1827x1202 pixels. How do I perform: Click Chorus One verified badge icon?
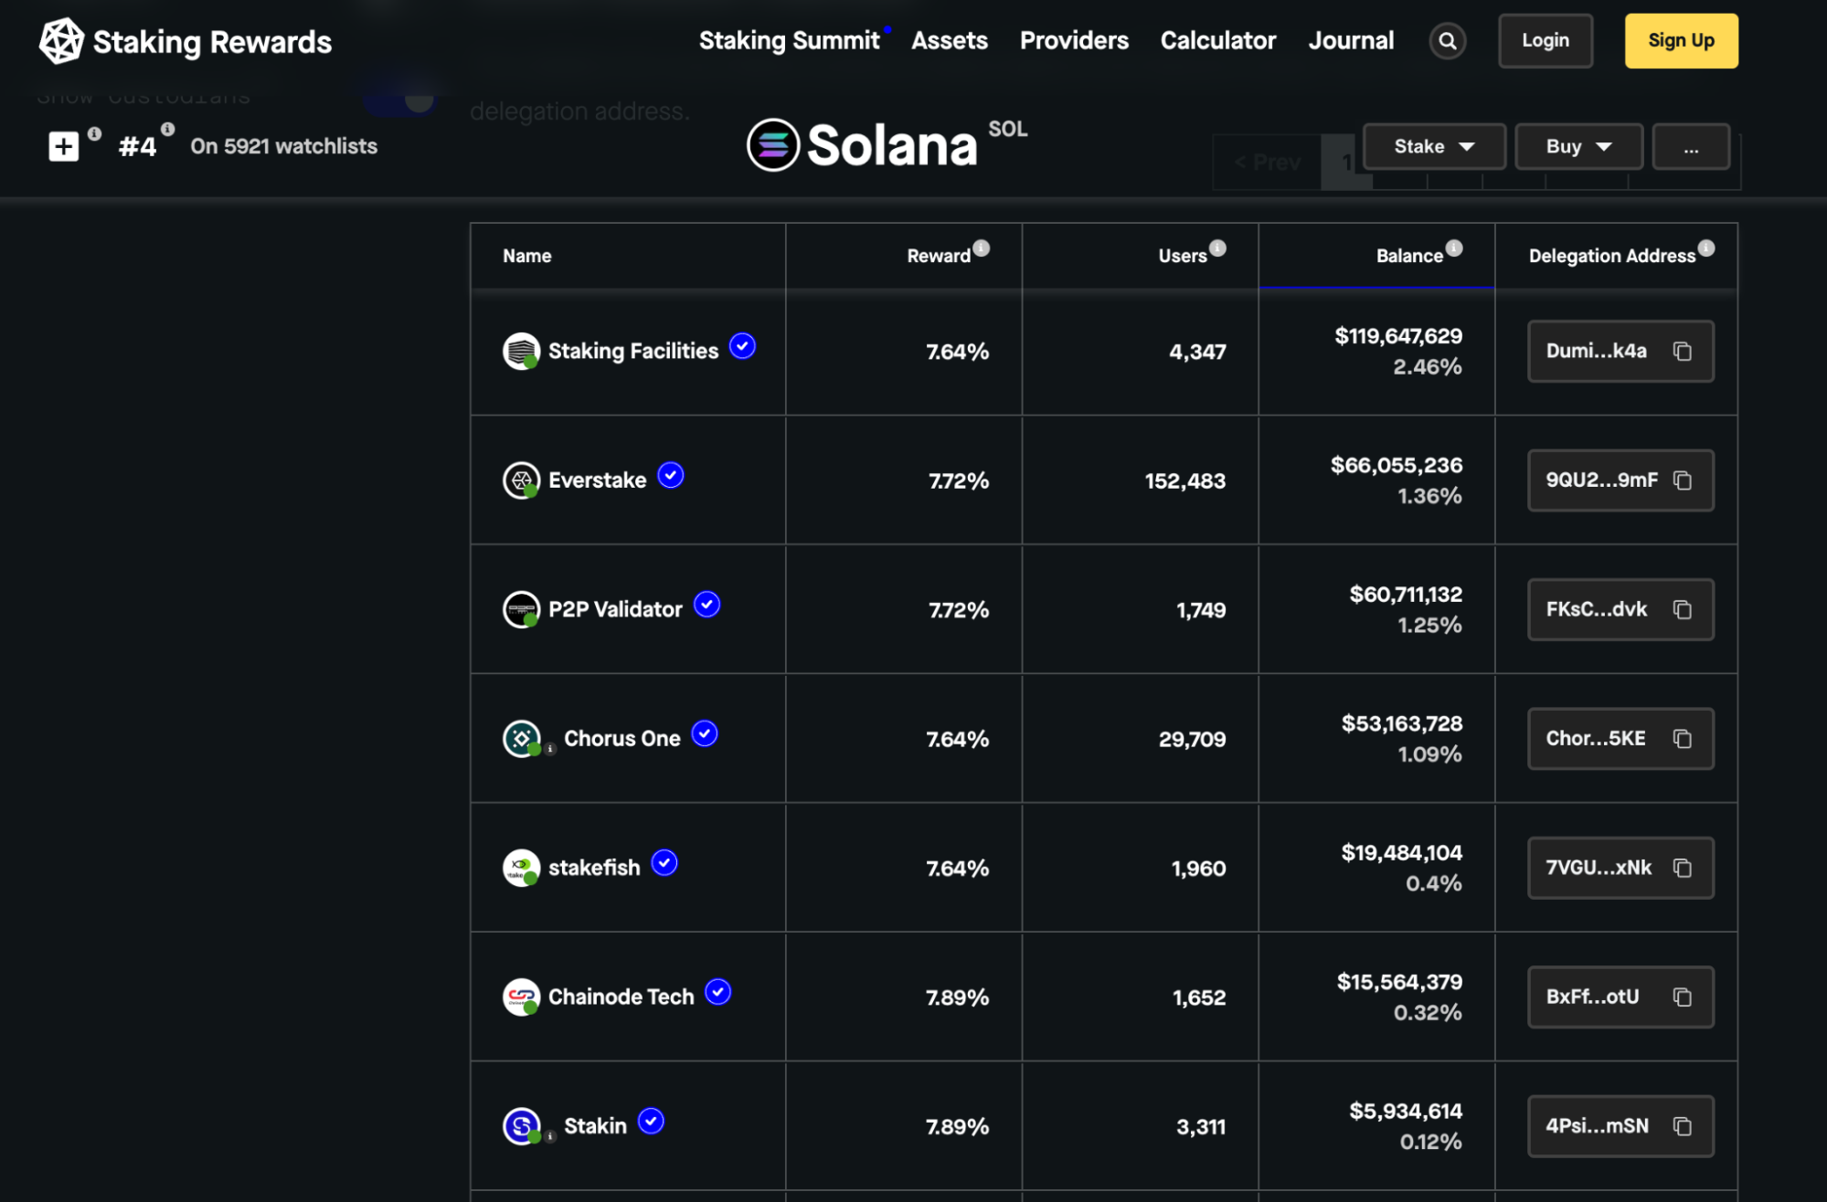[x=704, y=733]
